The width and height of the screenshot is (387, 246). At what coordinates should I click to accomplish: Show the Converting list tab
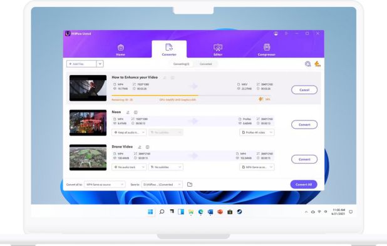click(181, 64)
